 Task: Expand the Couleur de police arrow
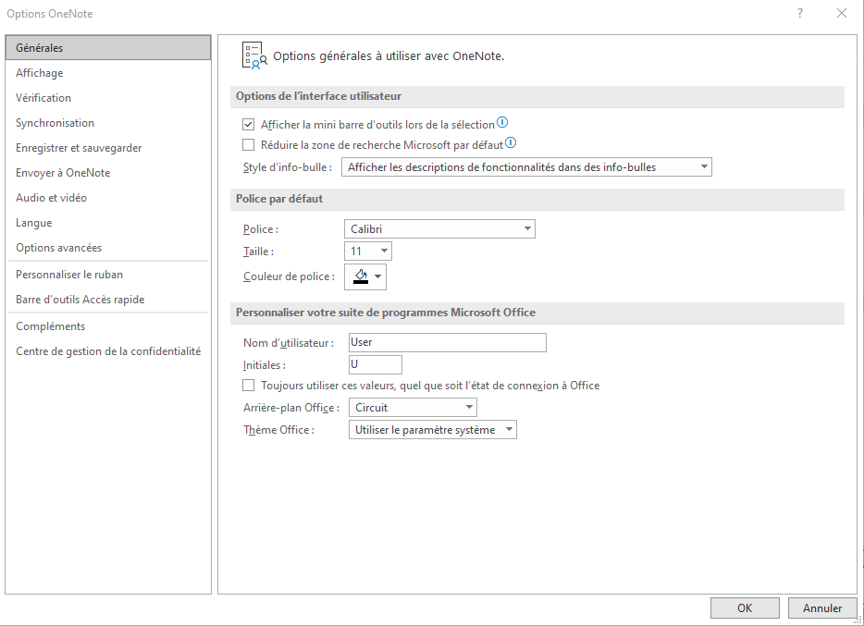(378, 276)
